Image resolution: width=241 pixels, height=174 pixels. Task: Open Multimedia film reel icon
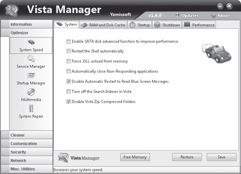pyautogui.click(x=31, y=92)
